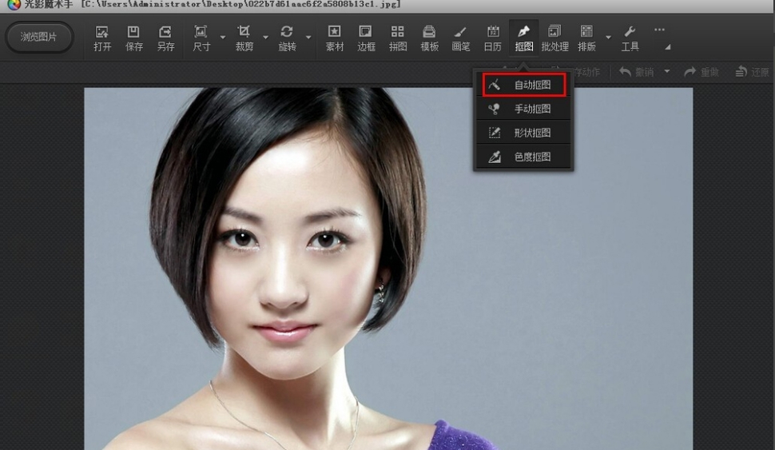The height and width of the screenshot is (450, 775).
Task: Expand the 裁剪 (Crop) dropdown arrow
Action: click(265, 37)
